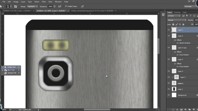198x111 pixels.
Task: Click the status bar arrow next to Doc size
Action: 39,110
